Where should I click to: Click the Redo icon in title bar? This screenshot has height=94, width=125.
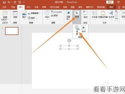click(x=15, y=2)
